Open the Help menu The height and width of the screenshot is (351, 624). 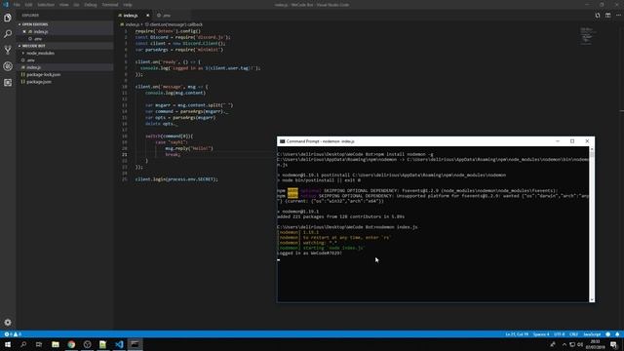tap(128, 5)
